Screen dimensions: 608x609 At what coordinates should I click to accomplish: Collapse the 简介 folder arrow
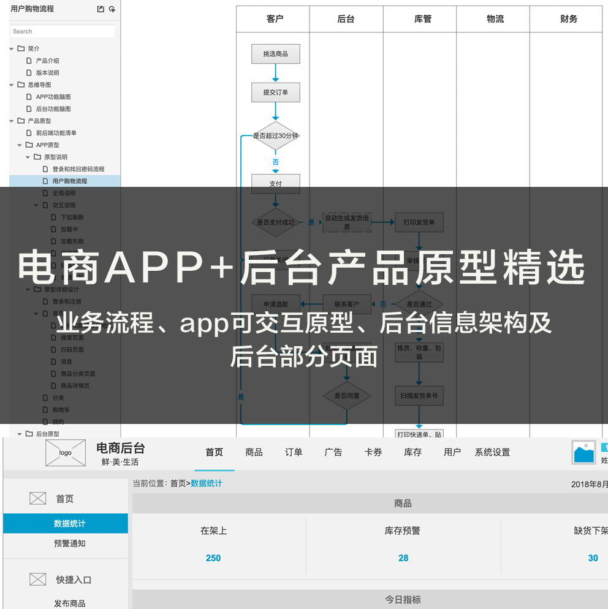pos(12,49)
